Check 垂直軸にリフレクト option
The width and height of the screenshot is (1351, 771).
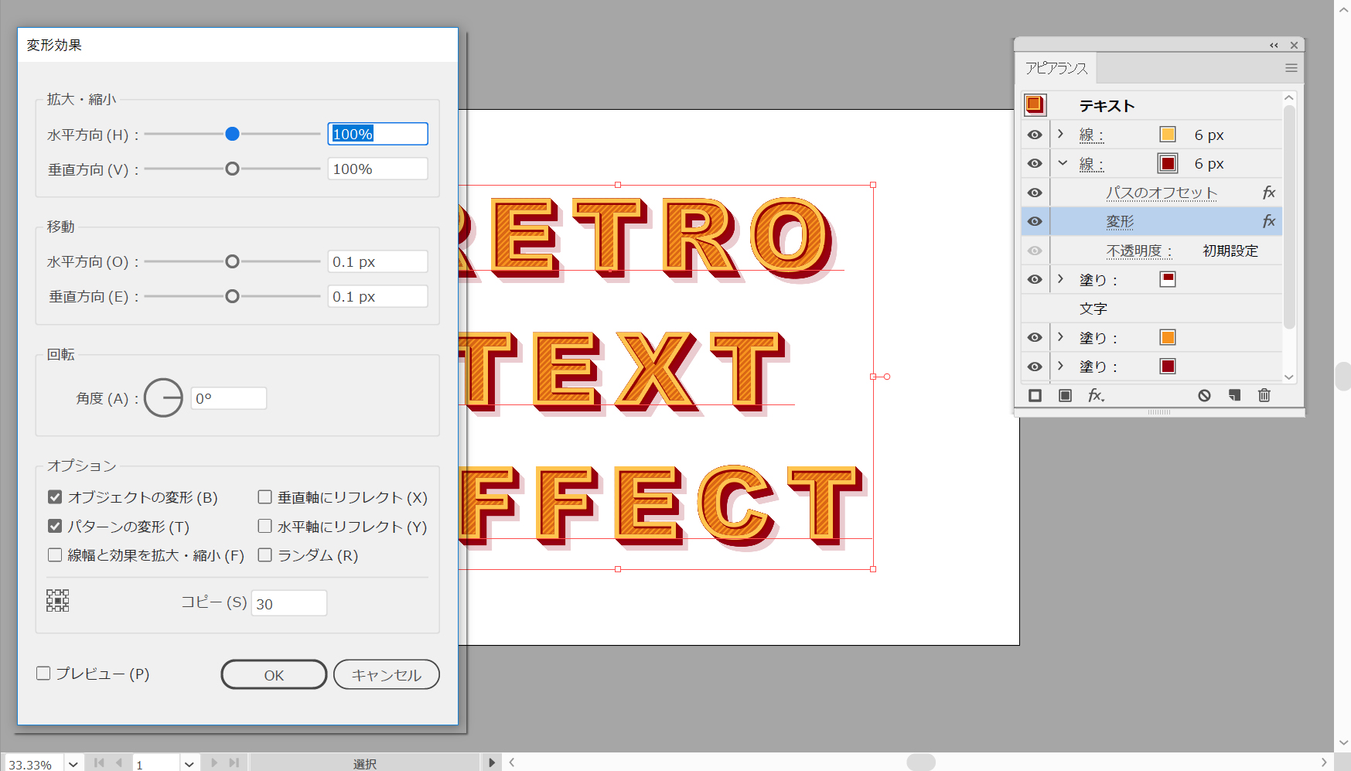[x=265, y=497]
